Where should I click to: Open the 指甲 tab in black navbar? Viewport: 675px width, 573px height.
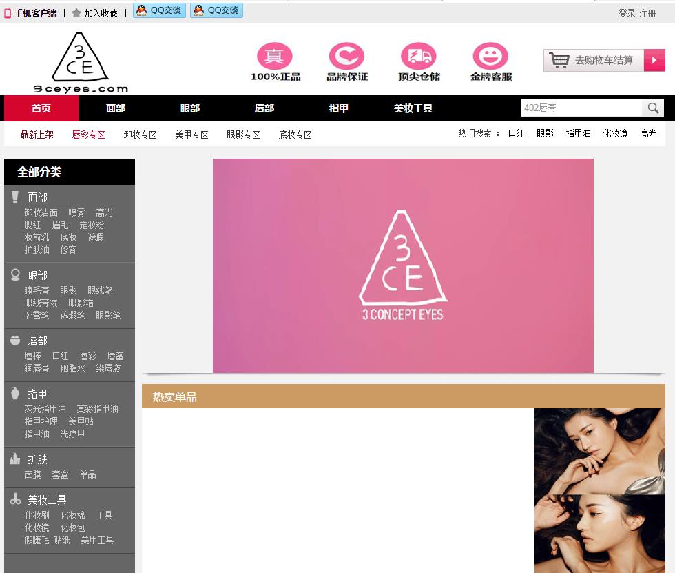click(x=339, y=108)
